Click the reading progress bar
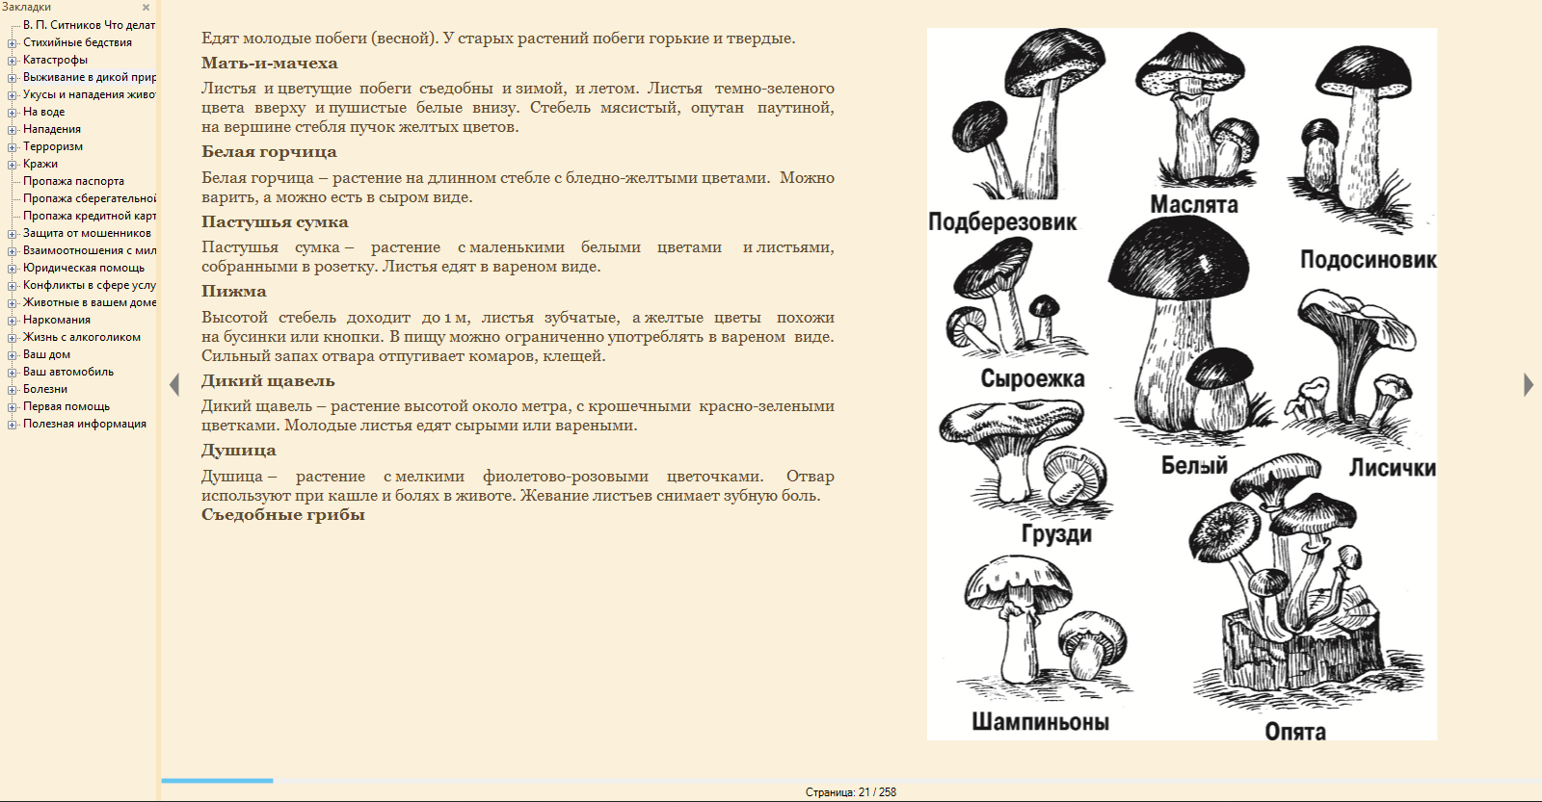 click(x=851, y=781)
